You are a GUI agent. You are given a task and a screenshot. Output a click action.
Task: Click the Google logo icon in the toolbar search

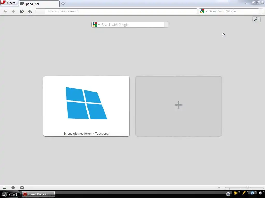(x=202, y=11)
